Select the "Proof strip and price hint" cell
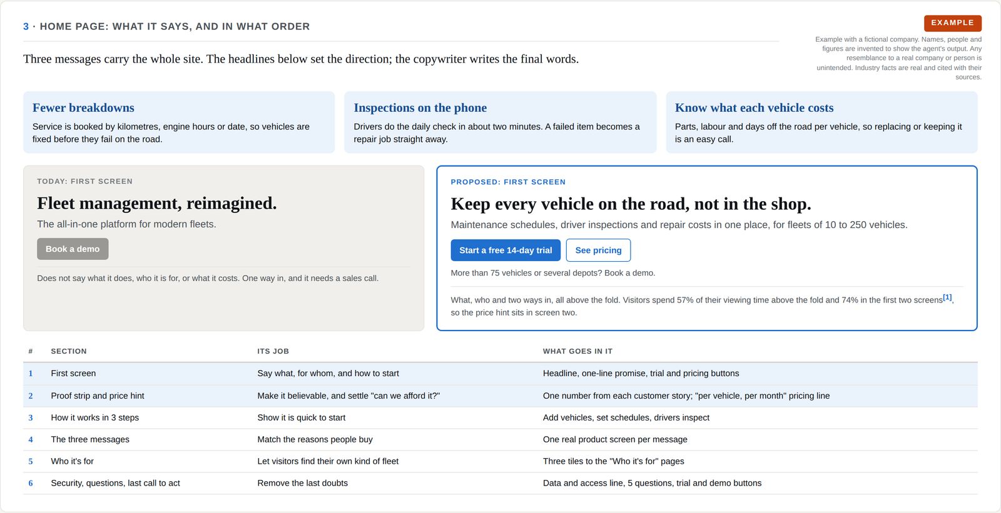Image resolution: width=1001 pixels, height=513 pixels. (x=98, y=396)
